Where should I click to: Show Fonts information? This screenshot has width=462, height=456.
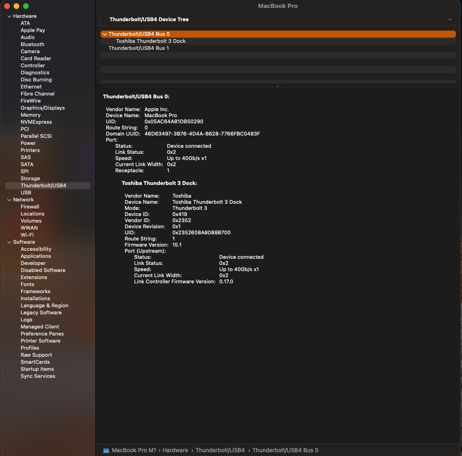27,285
